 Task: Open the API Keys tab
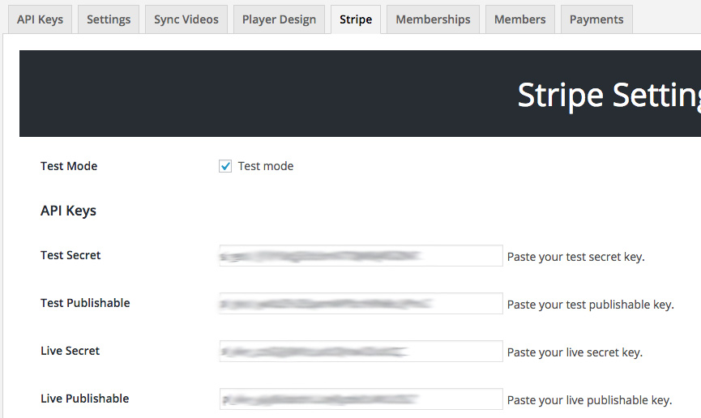coord(40,19)
